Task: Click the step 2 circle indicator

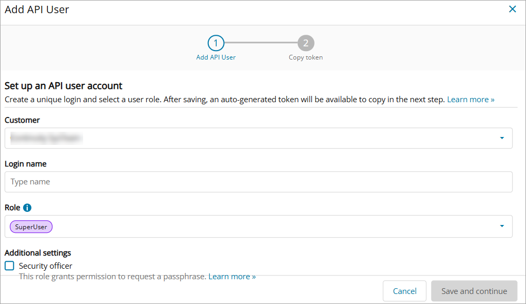Action: click(306, 43)
